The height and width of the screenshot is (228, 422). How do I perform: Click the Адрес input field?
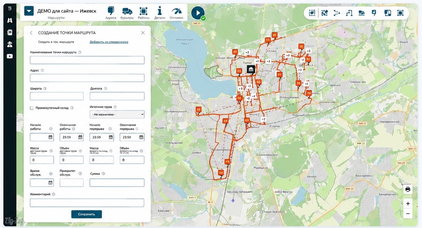pyautogui.click(x=87, y=78)
